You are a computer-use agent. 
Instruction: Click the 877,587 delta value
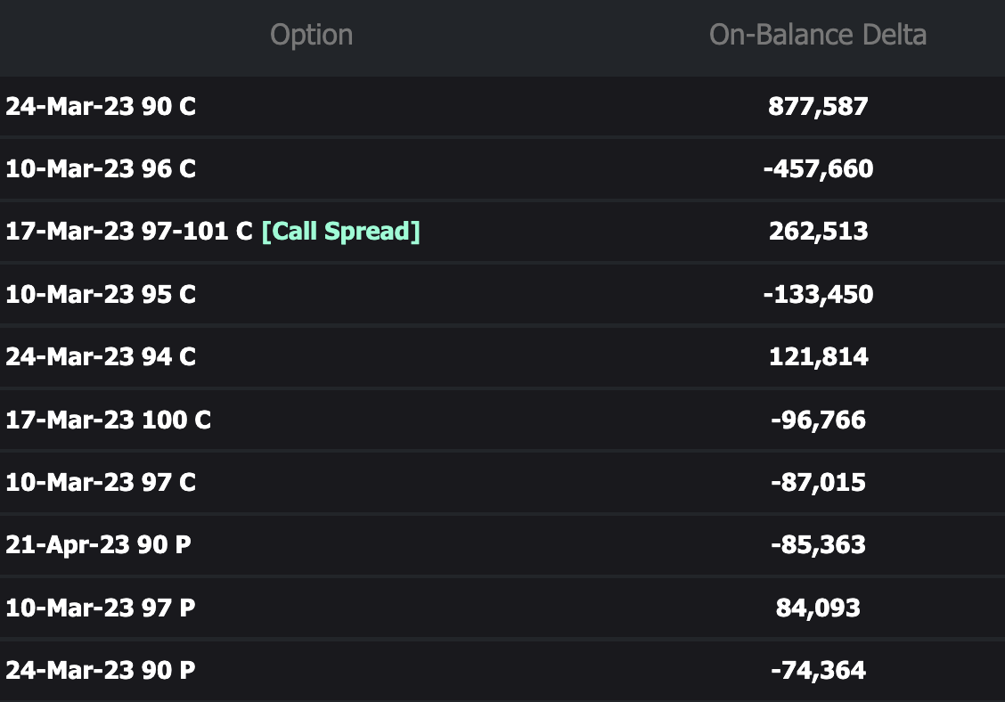coord(818,106)
